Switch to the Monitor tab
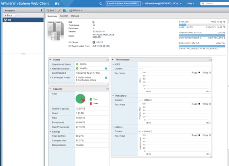The height and width of the screenshot is (166, 229). point(64,16)
